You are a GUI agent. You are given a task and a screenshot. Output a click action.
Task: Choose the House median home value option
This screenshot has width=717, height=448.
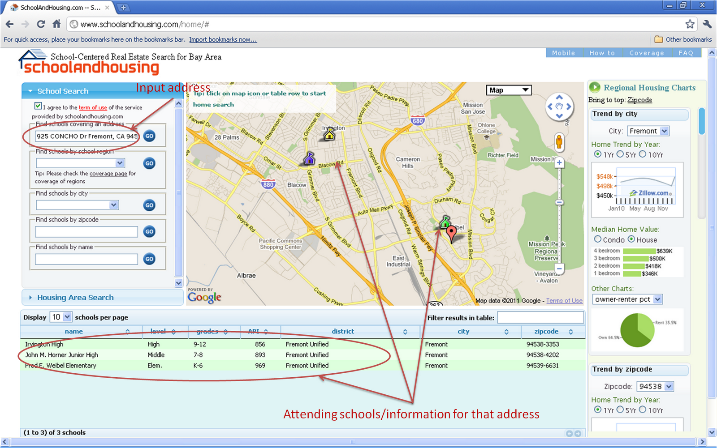tap(631, 239)
